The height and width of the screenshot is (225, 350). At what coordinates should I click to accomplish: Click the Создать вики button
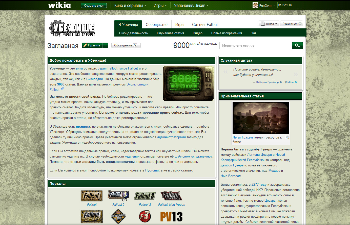[x=94, y=5]
